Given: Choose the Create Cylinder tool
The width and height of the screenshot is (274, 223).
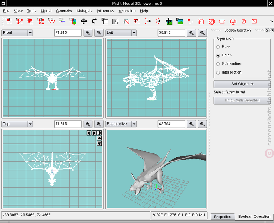Looking at the screenshot, I should pyautogui.click(x=222, y=22).
